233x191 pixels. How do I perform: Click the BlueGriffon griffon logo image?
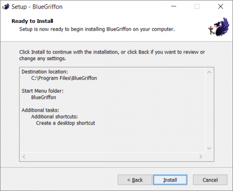pyautogui.click(x=219, y=27)
